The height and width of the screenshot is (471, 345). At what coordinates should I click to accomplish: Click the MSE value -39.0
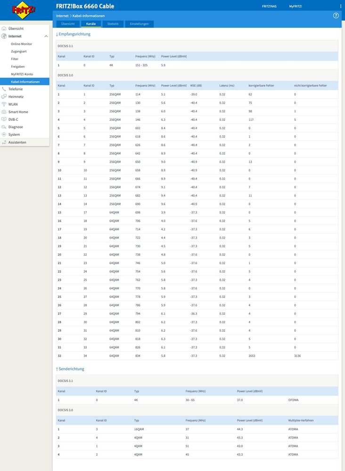pyautogui.click(x=194, y=94)
